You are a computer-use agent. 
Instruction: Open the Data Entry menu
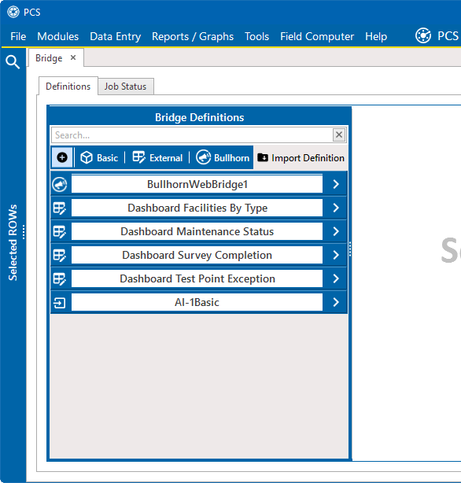click(115, 36)
